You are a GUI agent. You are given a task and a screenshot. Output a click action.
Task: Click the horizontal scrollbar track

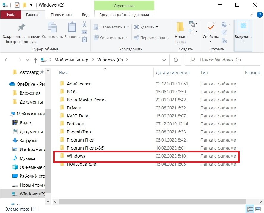click(153, 201)
